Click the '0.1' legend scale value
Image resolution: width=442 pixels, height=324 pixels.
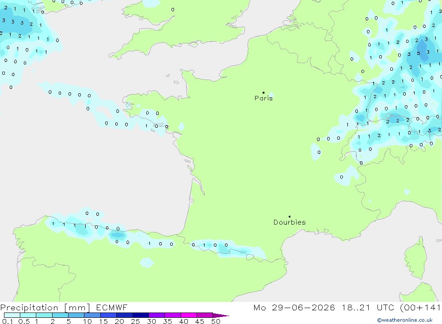tap(8, 321)
